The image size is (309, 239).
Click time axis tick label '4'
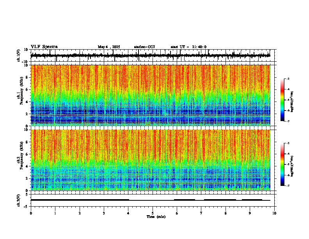click(x=128, y=213)
